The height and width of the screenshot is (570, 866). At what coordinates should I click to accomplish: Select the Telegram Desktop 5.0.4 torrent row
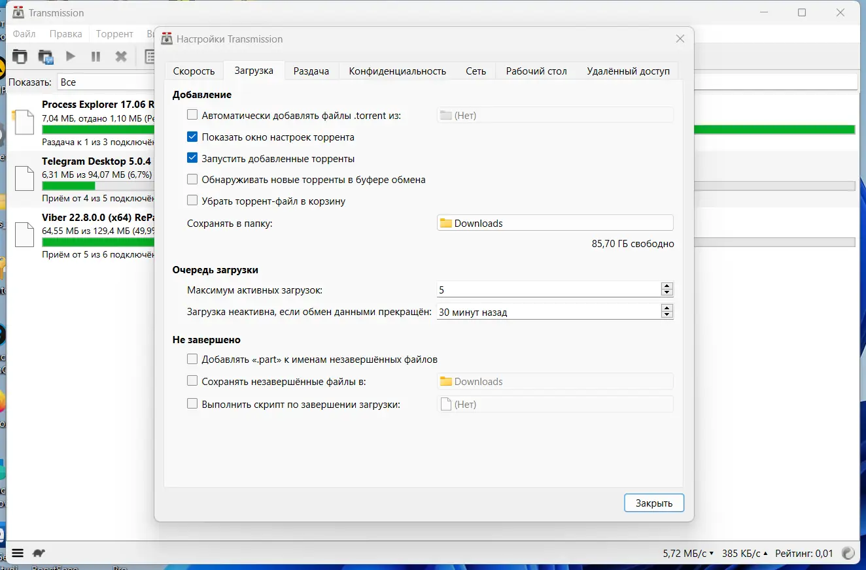click(x=80, y=179)
